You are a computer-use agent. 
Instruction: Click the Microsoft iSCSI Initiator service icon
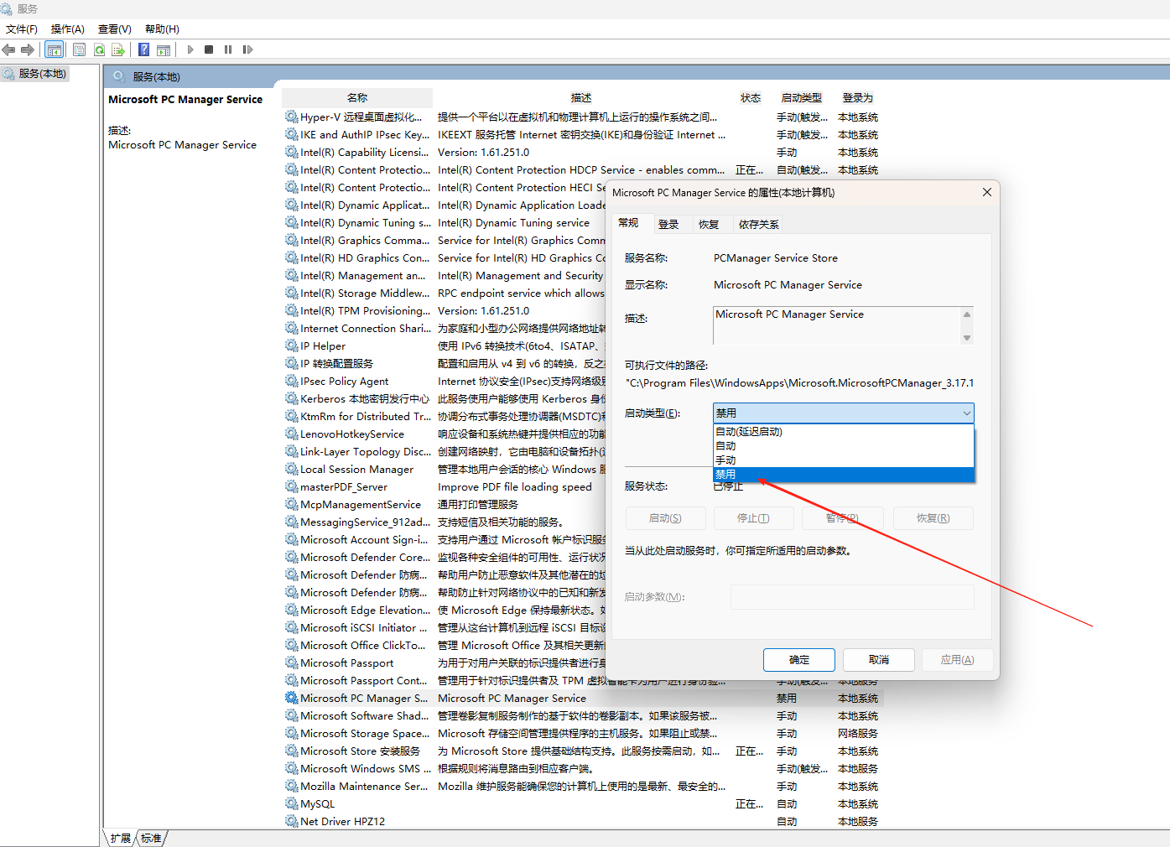(291, 627)
